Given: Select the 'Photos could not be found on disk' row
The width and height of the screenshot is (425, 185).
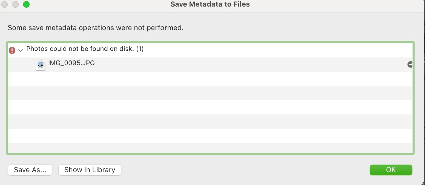Looking at the screenshot, I should point(85,49).
